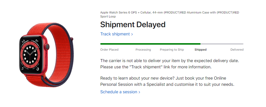Click the grey unfilled progress bar section
Screen dimensions: 266x107
pyautogui.click(x=222, y=44)
